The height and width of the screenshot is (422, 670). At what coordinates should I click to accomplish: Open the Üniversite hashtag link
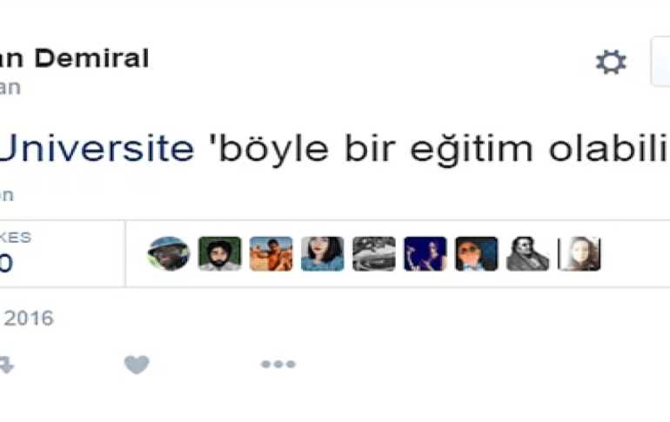[97, 148]
